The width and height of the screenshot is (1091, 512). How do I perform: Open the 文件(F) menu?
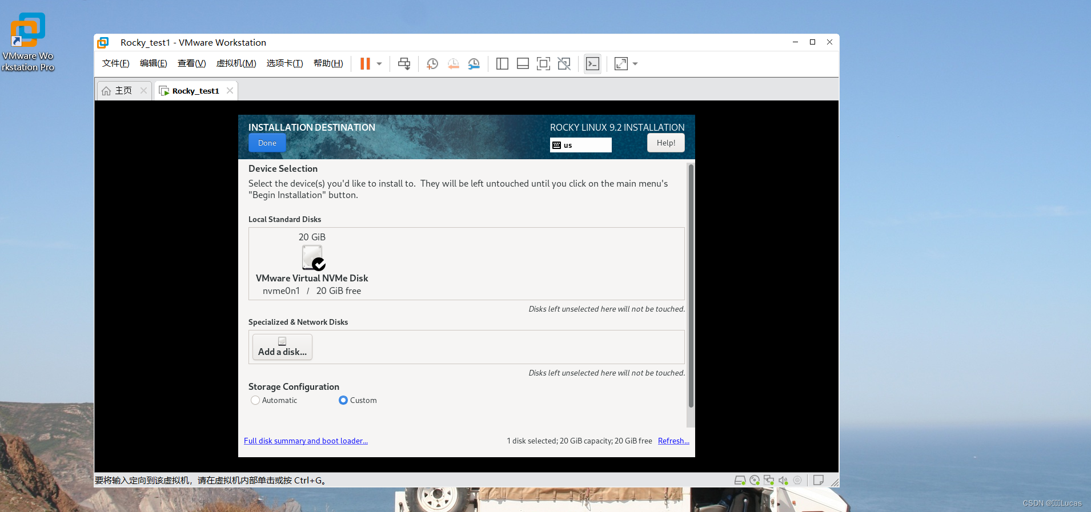click(x=116, y=63)
